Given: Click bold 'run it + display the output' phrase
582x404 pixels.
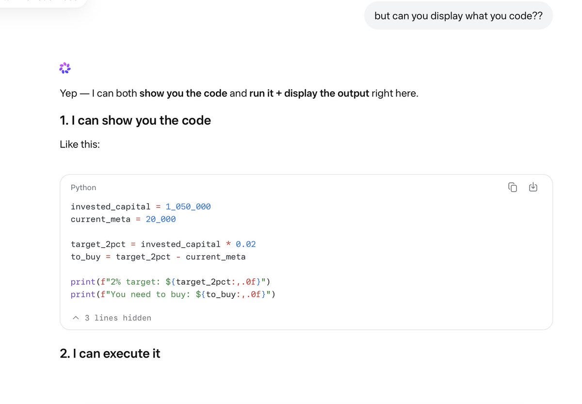Looking at the screenshot, I should click(309, 93).
